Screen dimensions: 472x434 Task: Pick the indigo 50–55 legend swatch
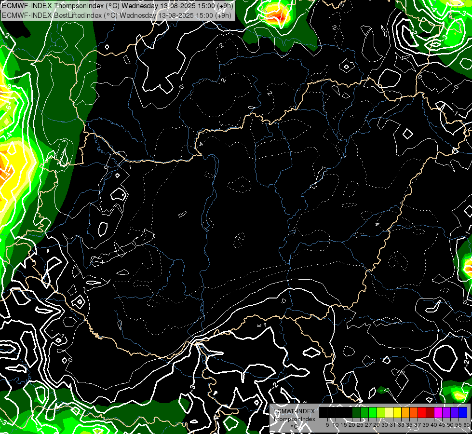click(x=455, y=412)
